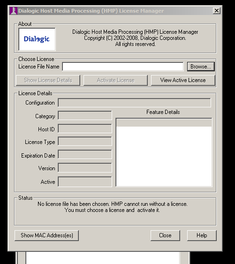Click the 'License File Name' label

point(39,67)
